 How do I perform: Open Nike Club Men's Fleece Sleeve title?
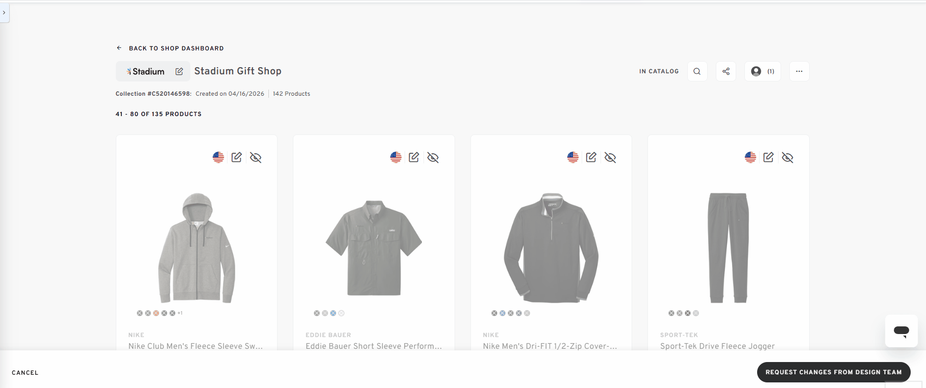click(x=196, y=346)
